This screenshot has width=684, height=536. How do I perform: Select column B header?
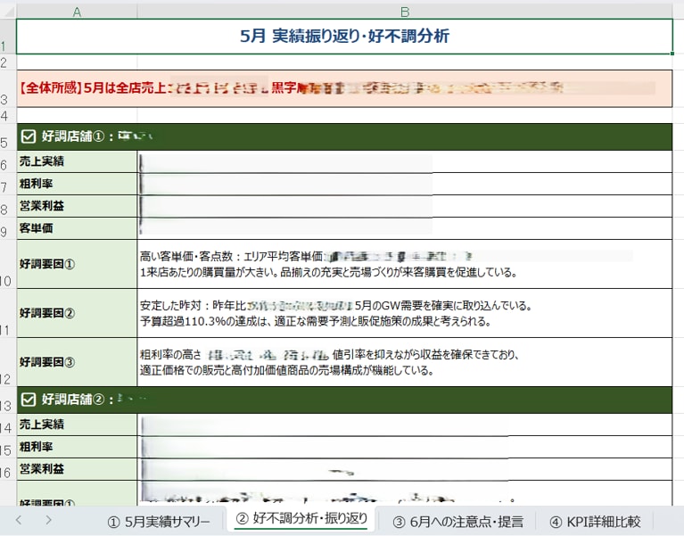coord(404,12)
